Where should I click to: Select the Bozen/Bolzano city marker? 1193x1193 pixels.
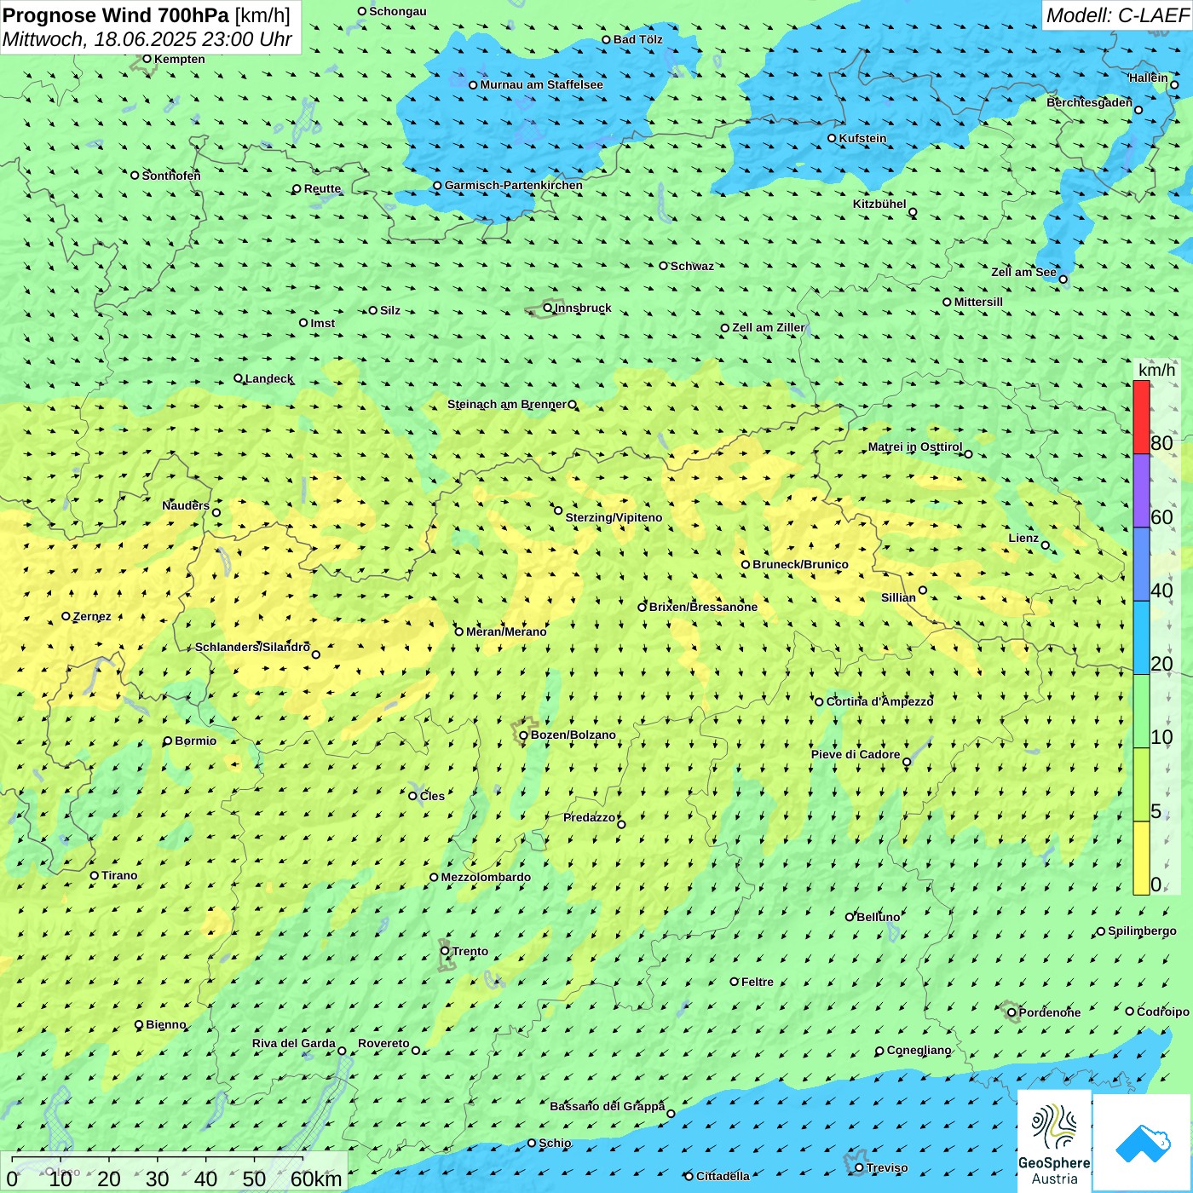click(523, 735)
